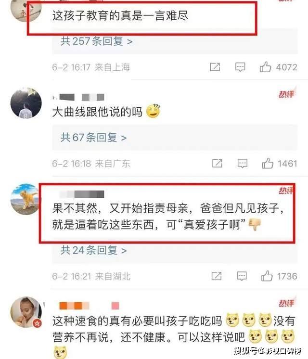Expand 共257条回复 replies
Image resolution: width=308 pixels, height=359 pixels.
tap(96, 41)
